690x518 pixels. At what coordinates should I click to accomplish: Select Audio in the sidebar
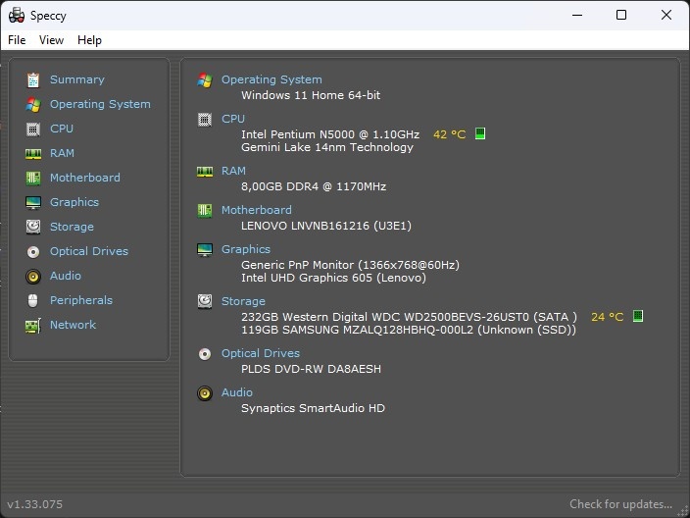[66, 277]
